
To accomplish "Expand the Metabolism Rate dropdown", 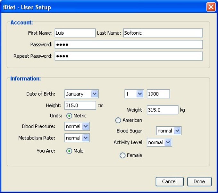I will coord(77,138).
